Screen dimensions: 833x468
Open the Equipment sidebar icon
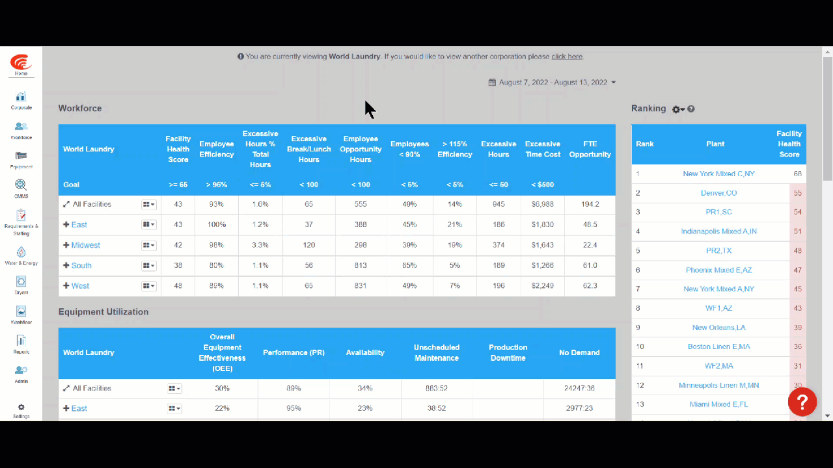21,156
